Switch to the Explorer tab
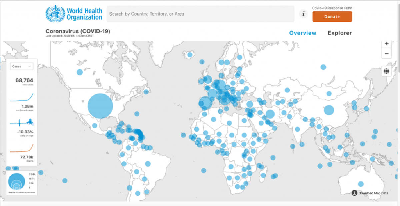The width and height of the screenshot is (400, 206). pos(339,33)
